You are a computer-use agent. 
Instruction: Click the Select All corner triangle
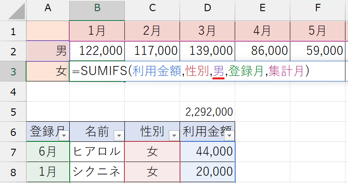17,11
